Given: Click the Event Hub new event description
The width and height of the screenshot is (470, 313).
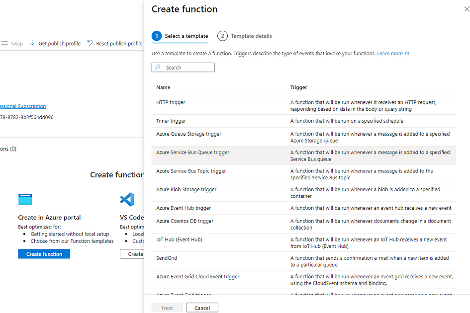Looking at the screenshot, I should pos(371,208).
